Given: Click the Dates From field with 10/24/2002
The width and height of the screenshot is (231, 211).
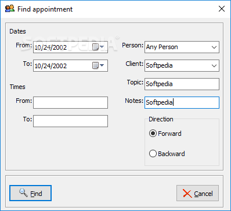Looking at the screenshot, I should tap(70, 47).
